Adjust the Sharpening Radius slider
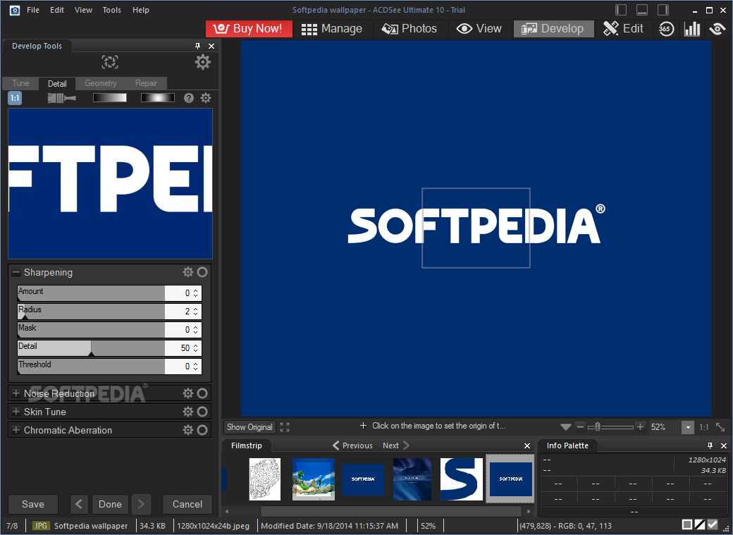Image resolution: width=733 pixels, height=535 pixels. 91,311
